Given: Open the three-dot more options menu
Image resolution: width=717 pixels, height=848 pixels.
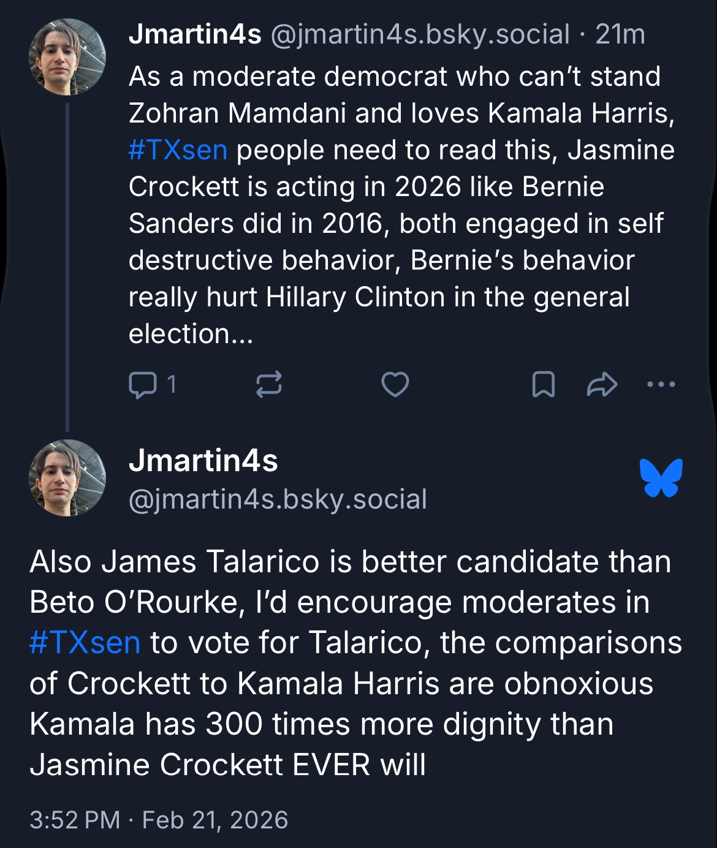Looking at the screenshot, I should [661, 385].
